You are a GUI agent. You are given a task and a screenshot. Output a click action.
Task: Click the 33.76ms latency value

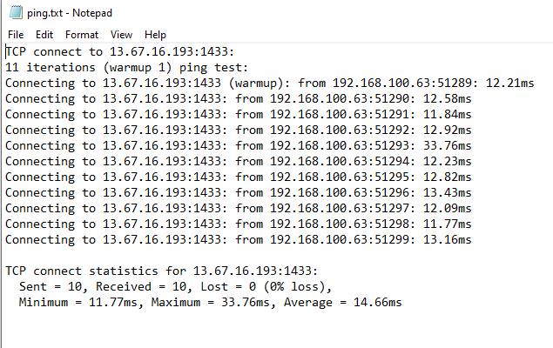448,145
